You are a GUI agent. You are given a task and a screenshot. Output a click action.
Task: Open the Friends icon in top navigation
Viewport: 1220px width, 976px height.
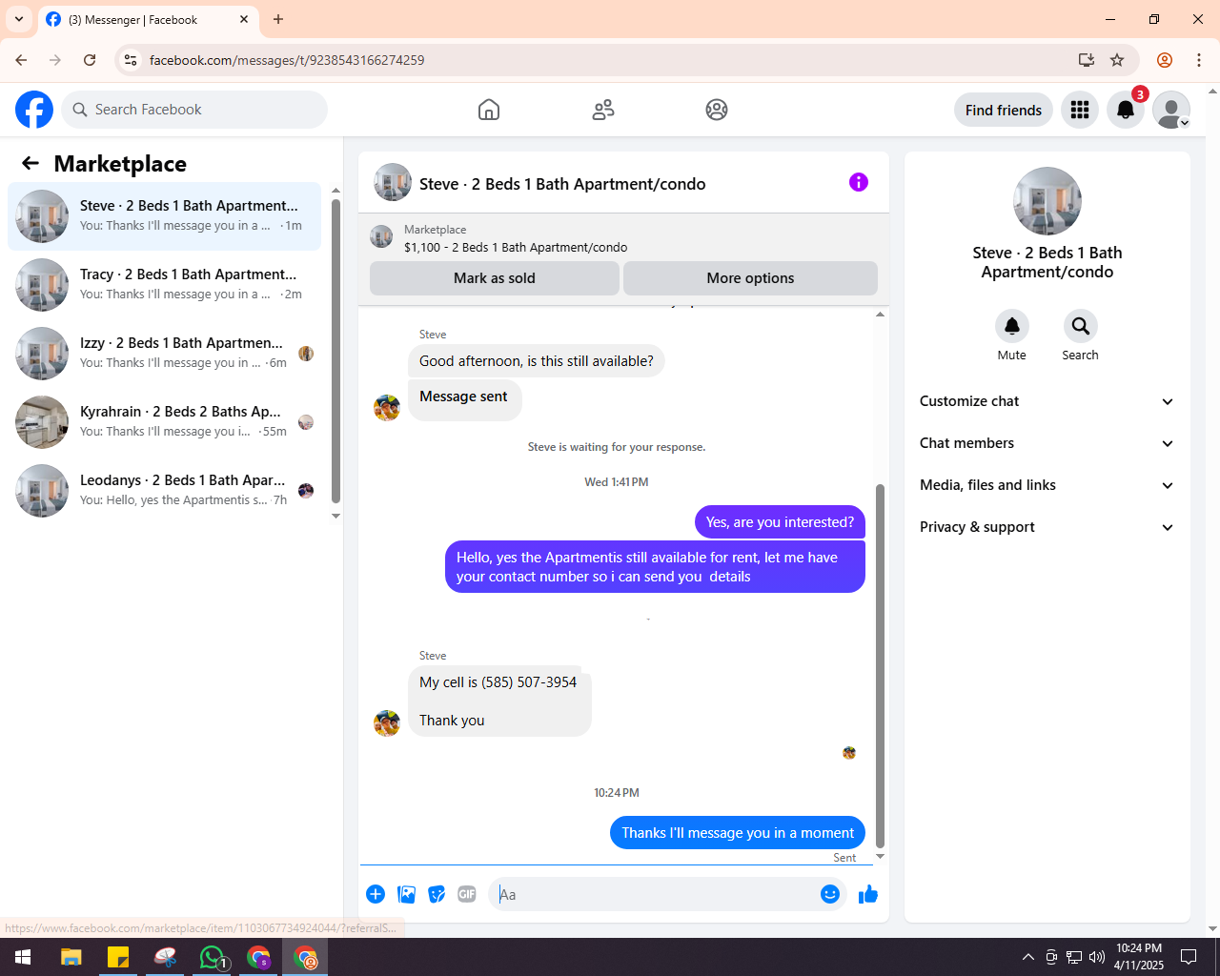click(603, 110)
